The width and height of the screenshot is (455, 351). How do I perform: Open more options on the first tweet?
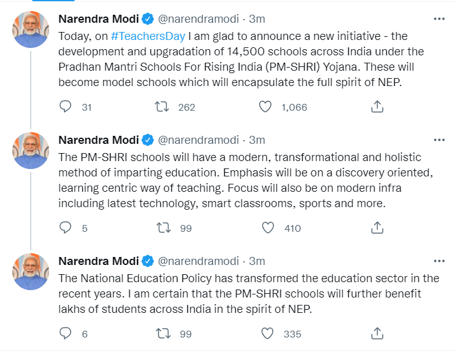(438, 19)
